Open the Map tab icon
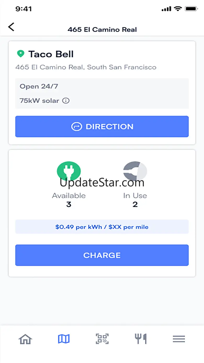Image resolution: width=204 pixels, height=363 pixels. 64,339
